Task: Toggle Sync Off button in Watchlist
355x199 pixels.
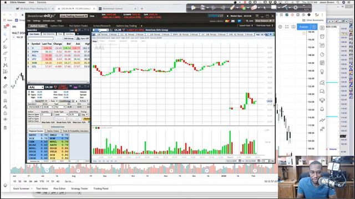Action: click(x=83, y=39)
